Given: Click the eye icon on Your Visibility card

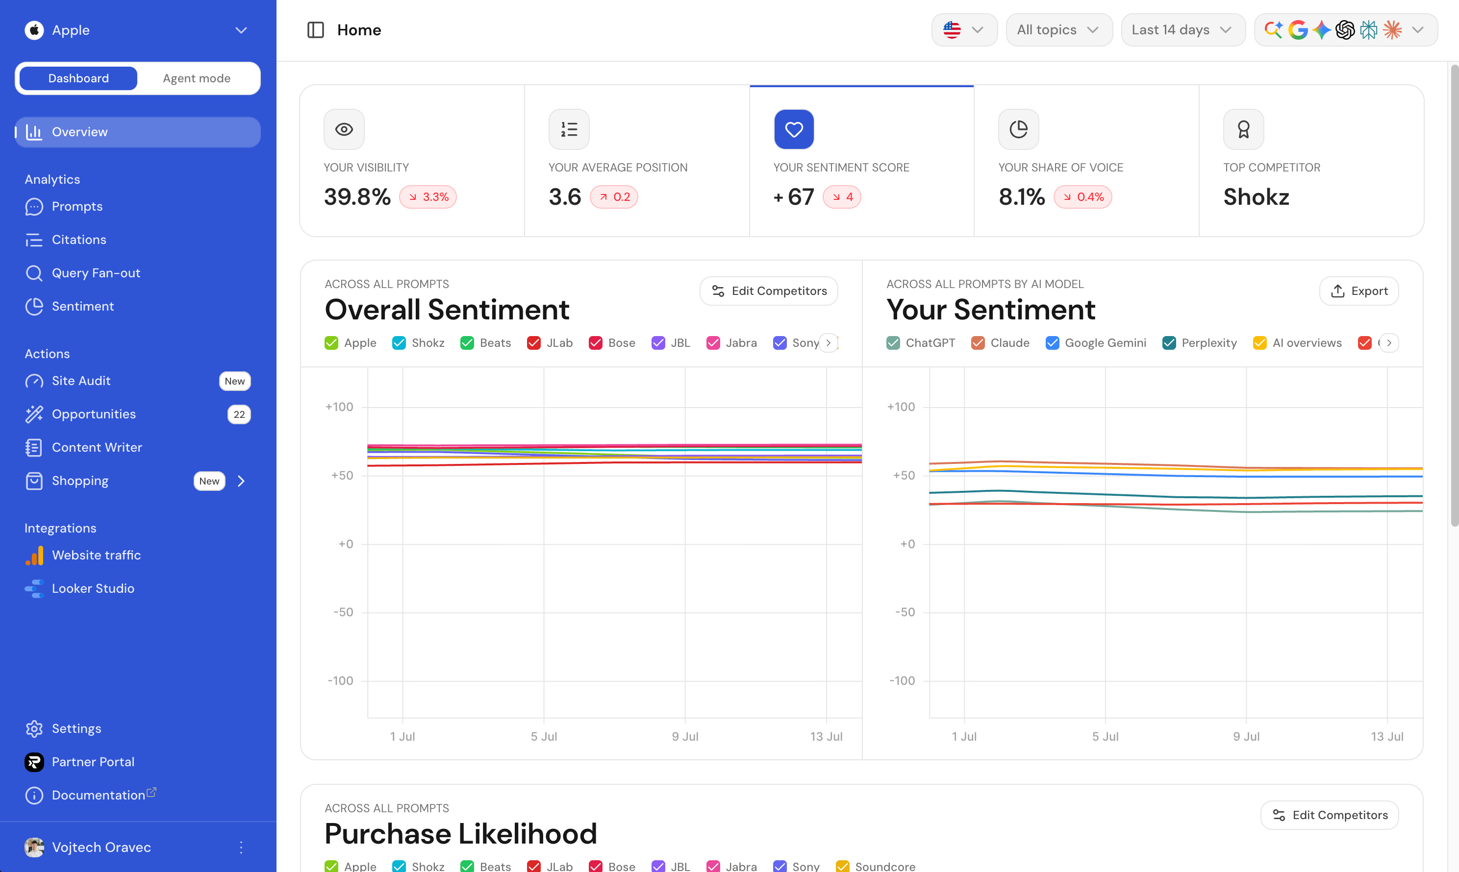Looking at the screenshot, I should [344, 129].
